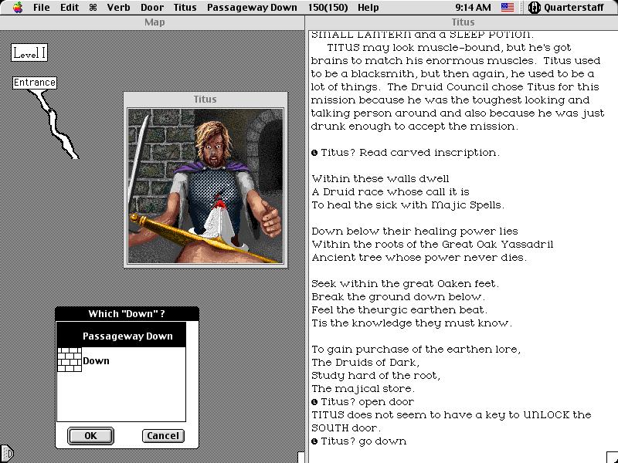Image resolution: width=618 pixels, height=463 pixels.
Task: Open the command-key symbol menu
Action: 93,7
